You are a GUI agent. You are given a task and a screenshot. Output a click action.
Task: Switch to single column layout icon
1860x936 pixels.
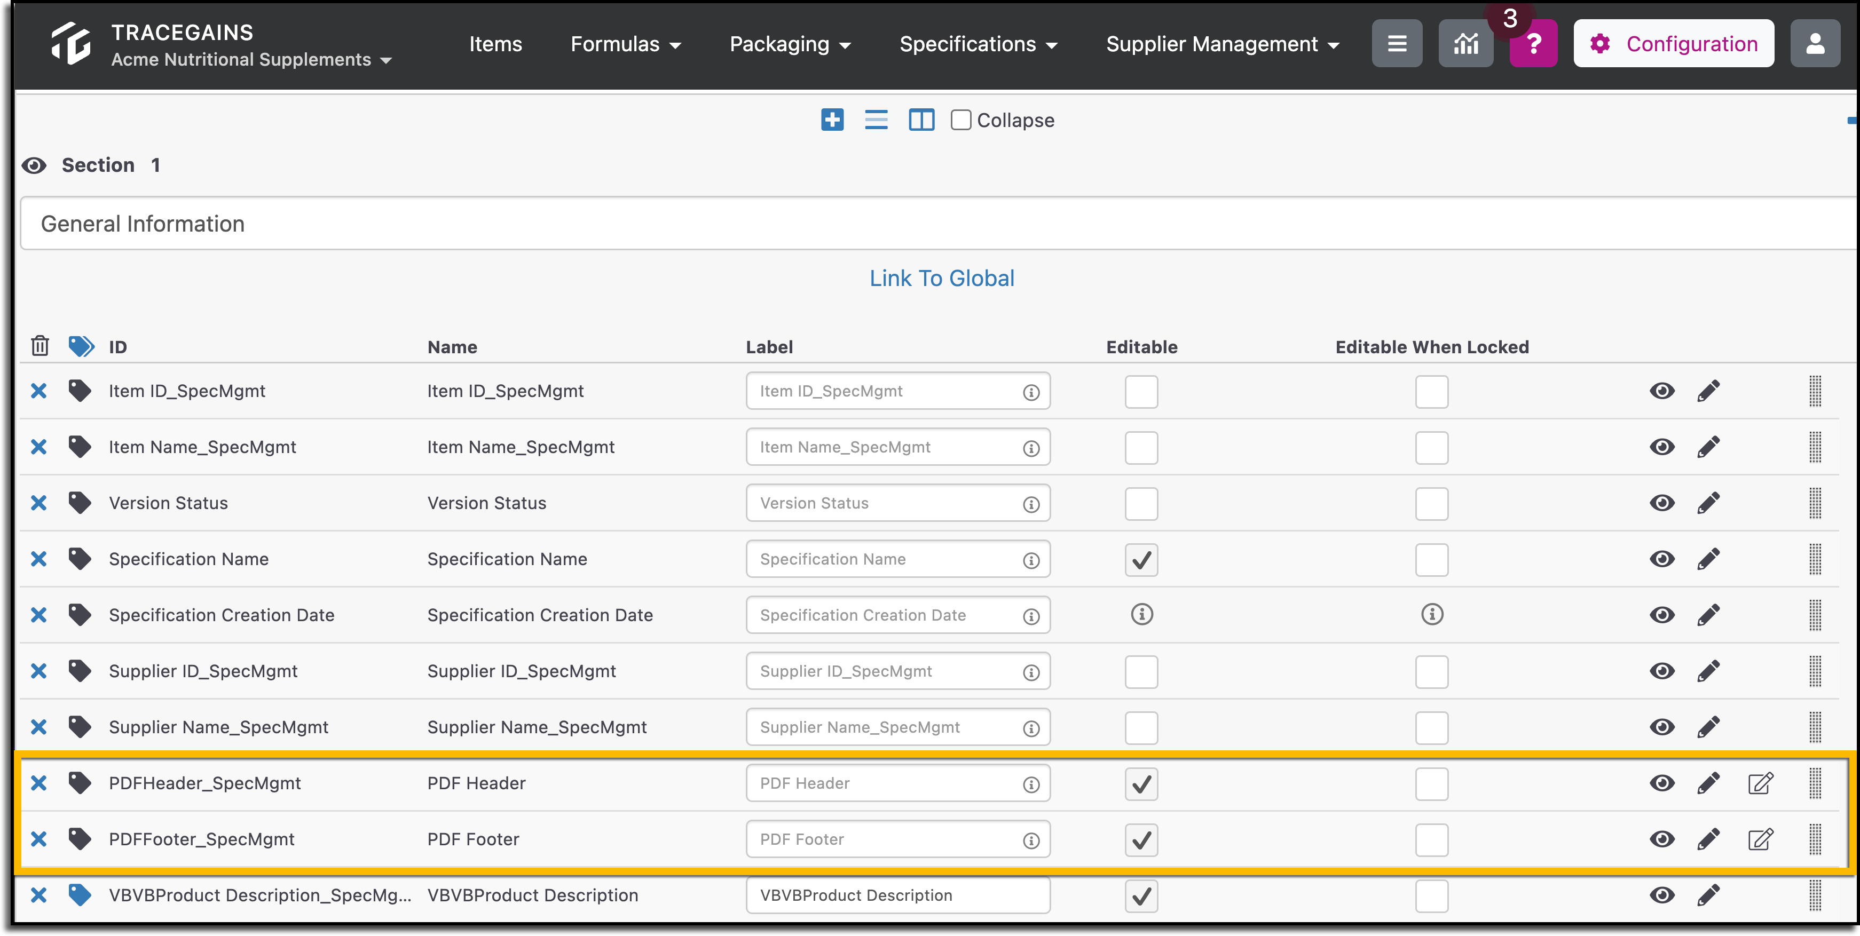click(x=876, y=120)
